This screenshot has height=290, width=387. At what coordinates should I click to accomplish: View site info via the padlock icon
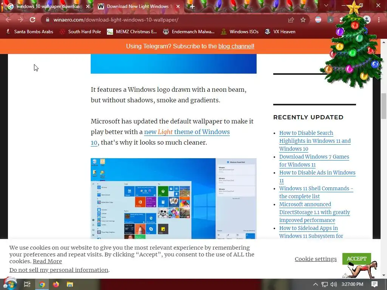point(48,20)
